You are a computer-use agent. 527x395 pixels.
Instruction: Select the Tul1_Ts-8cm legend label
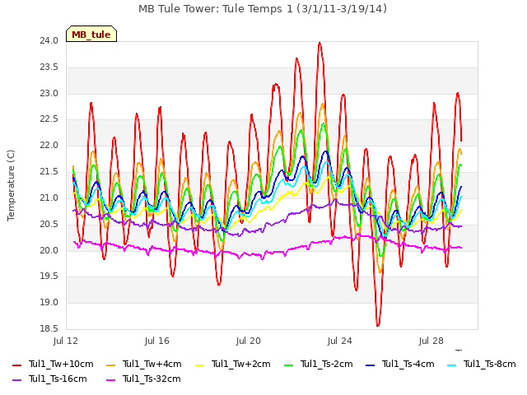(x=490, y=364)
